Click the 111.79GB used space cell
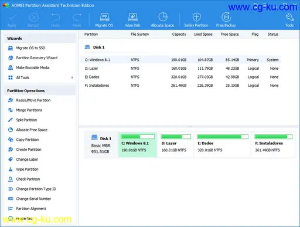This screenshot has width=300, height=227. point(205,69)
